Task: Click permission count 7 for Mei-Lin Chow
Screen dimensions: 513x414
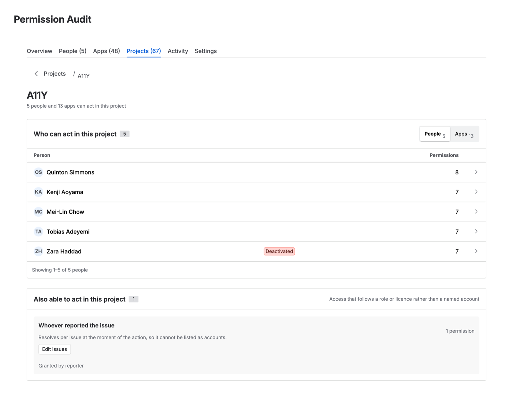Action: 457,212
